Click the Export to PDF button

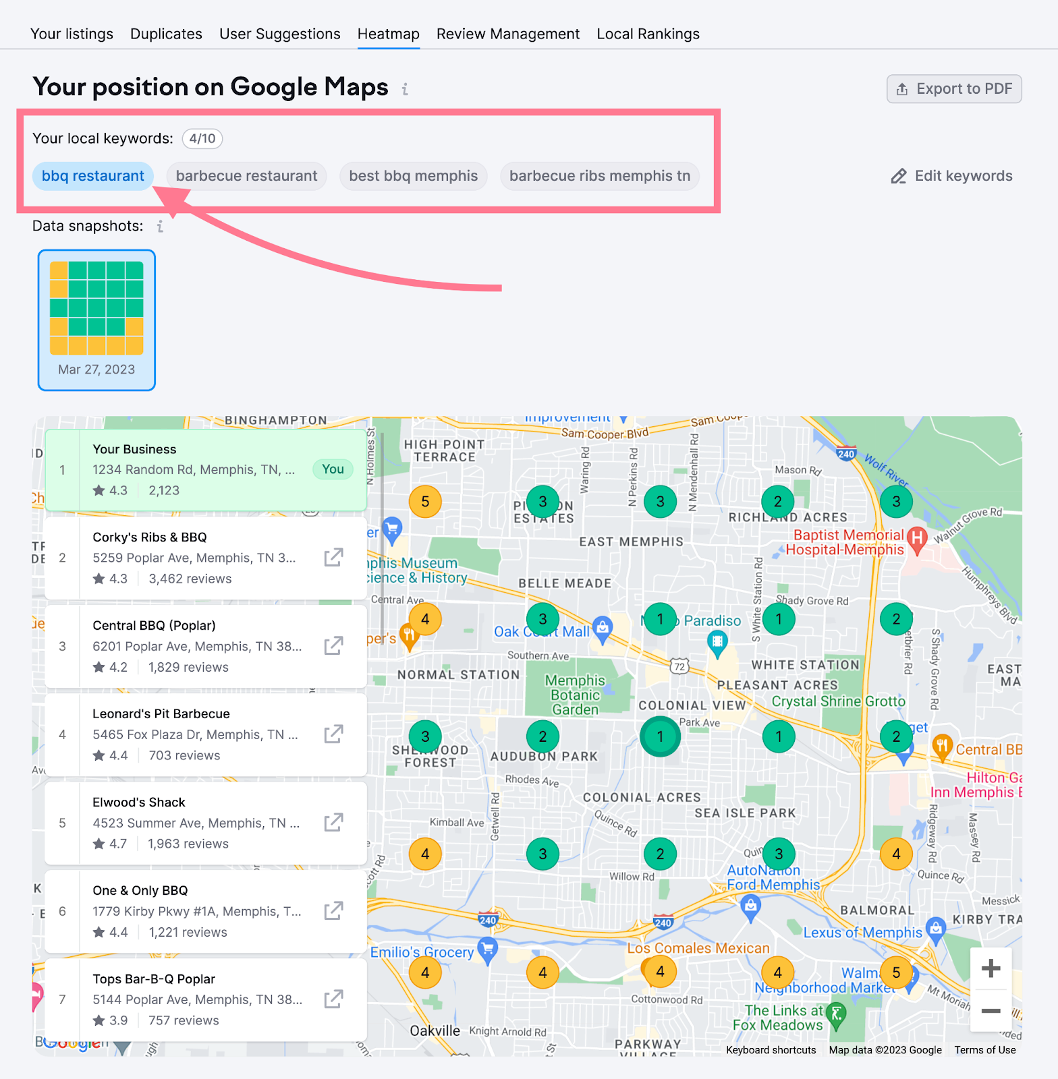point(954,89)
